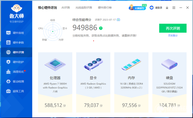Go to 驱动检测 sidebar item

[x=17, y=81]
